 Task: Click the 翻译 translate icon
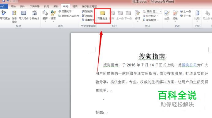click(x=45, y=13)
